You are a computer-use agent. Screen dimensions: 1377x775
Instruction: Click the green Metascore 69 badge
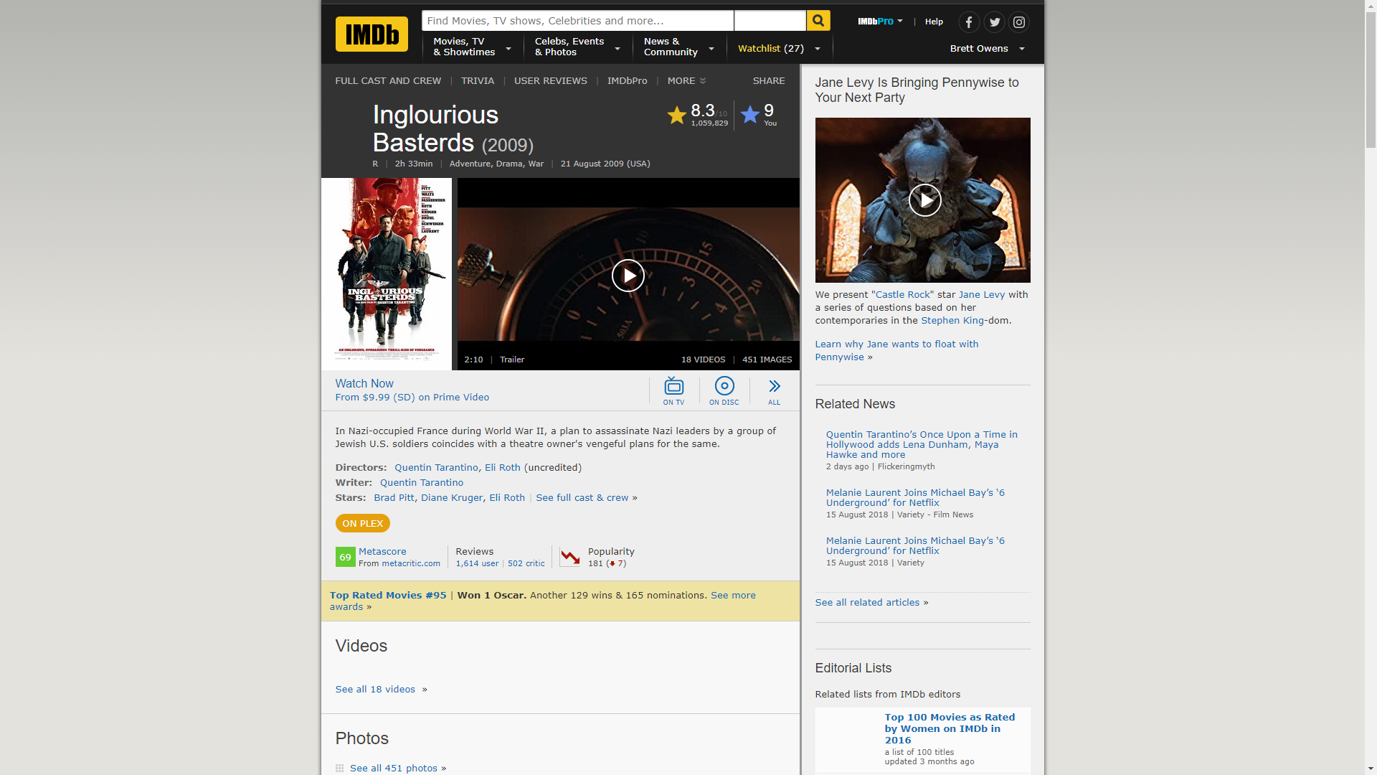(345, 557)
